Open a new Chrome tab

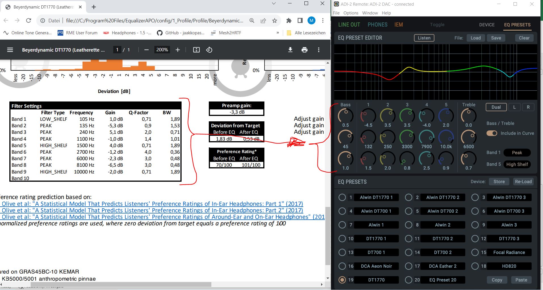pyautogui.click(x=94, y=7)
